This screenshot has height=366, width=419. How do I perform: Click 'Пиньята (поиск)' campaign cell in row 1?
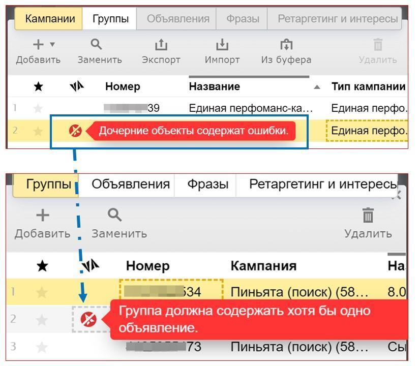[x=299, y=292]
